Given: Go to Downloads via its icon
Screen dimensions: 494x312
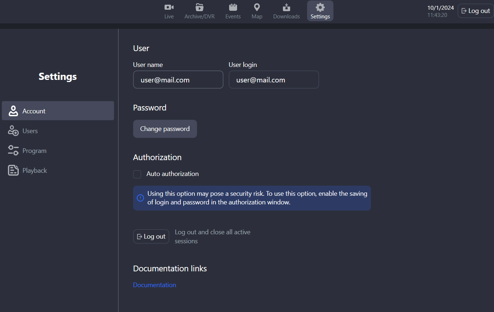Looking at the screenshot, I should tap(287, 7).
